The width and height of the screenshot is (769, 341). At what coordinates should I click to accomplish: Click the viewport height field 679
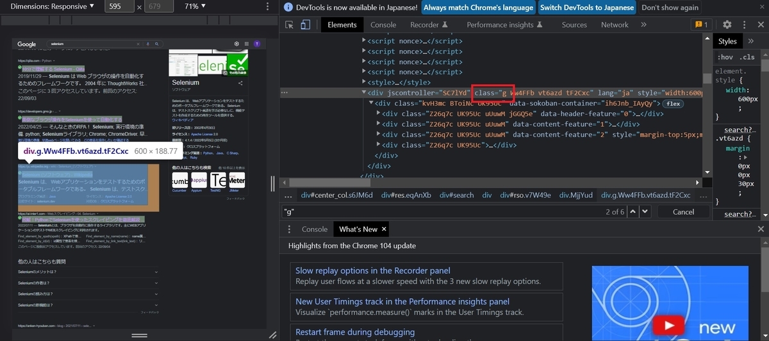159,6
